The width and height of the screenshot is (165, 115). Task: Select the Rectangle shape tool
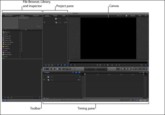click(58, 69)
